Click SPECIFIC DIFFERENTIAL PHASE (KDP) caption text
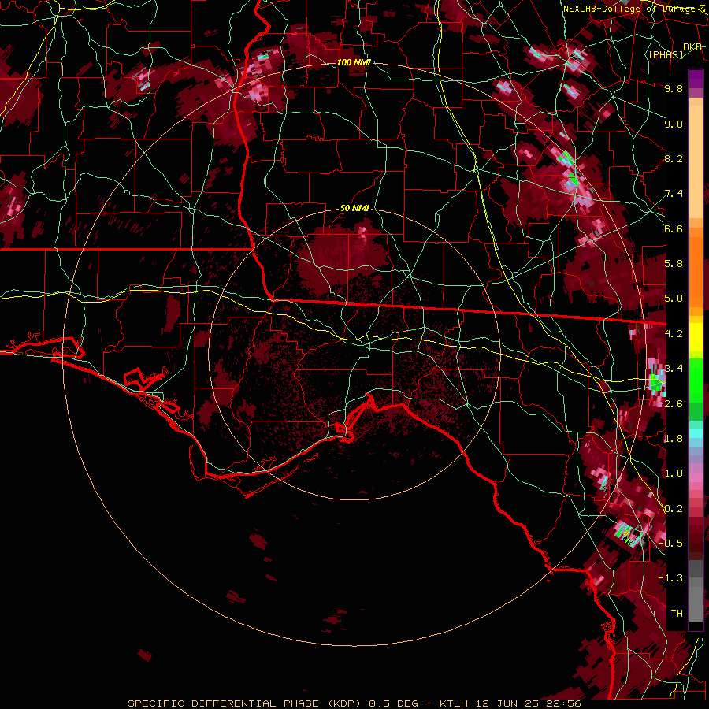 click(244, 703)
